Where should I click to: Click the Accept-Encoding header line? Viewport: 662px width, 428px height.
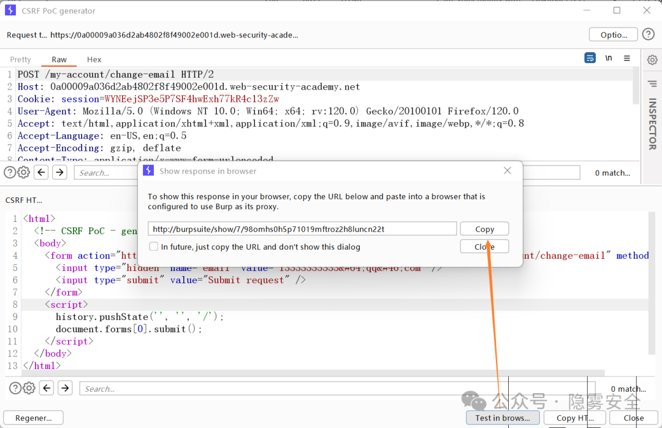(x=99, y=148)
